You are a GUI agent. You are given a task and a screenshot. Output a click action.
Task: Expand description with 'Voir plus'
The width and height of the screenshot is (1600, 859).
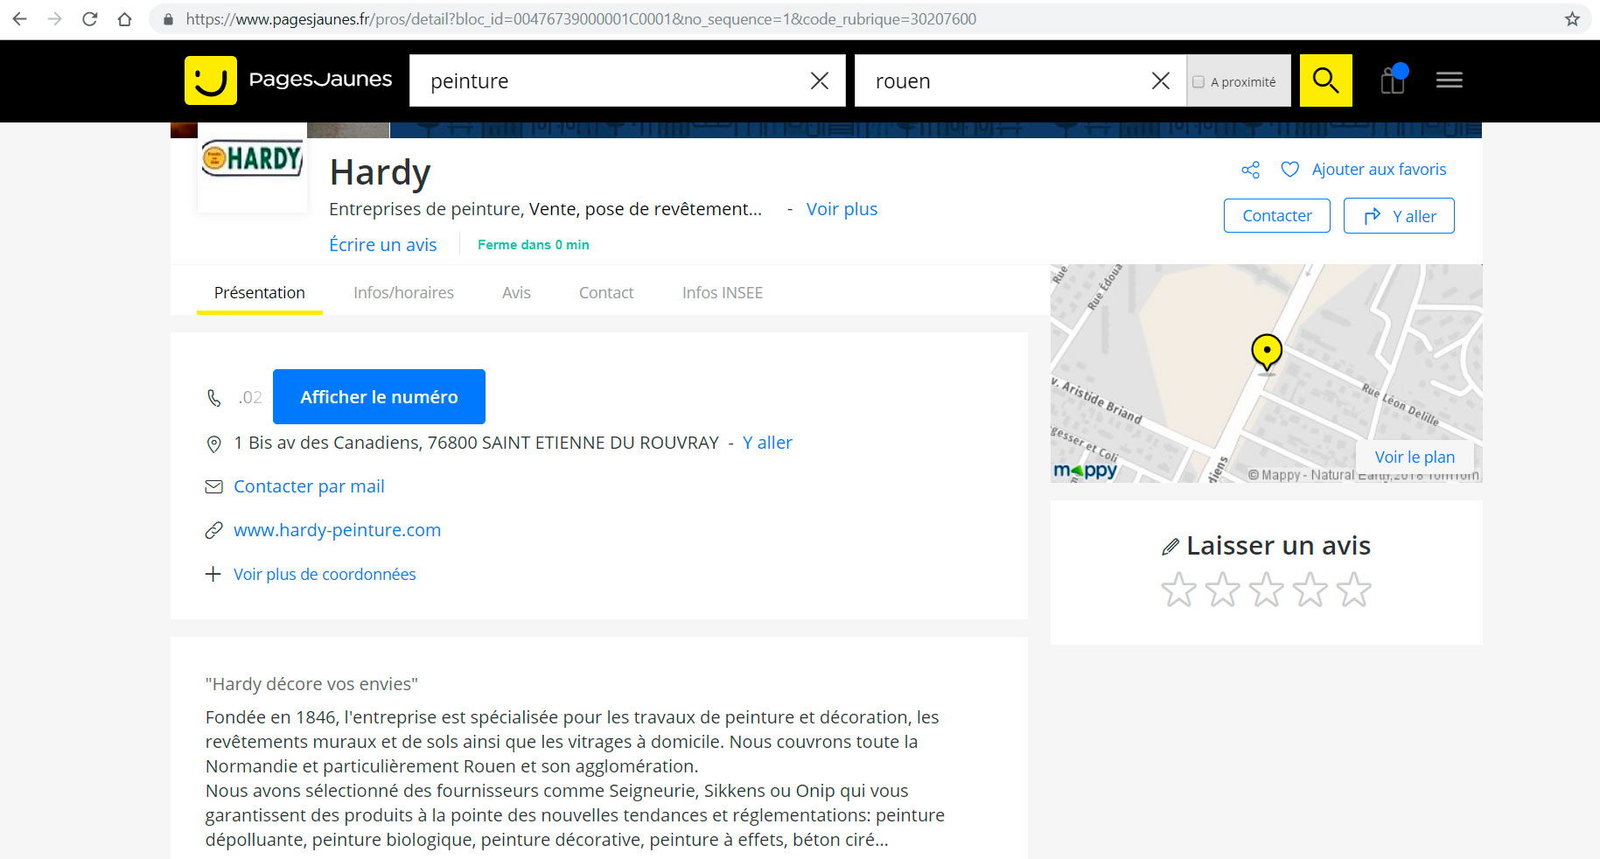pos(842,209)
